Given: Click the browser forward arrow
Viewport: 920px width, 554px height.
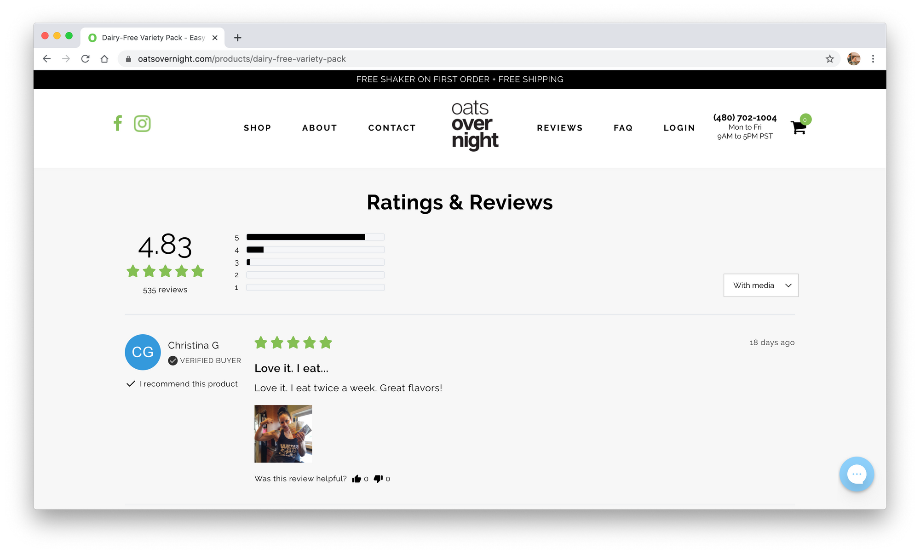Looking at the screenshot, I should pyautogui.click(x=66, y=59).
